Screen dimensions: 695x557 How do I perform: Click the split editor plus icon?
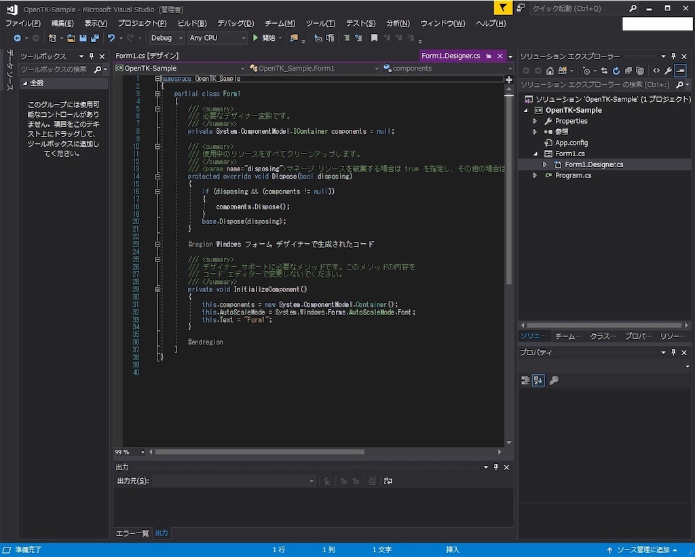[x=509, y=79]
